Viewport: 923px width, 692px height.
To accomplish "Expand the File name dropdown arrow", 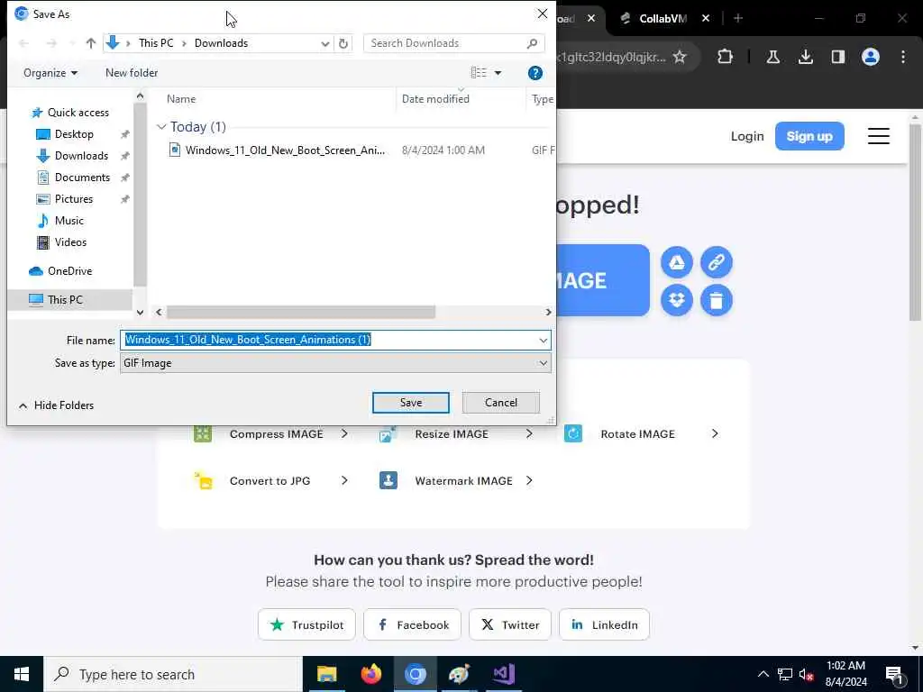I will tap(543, 340).
